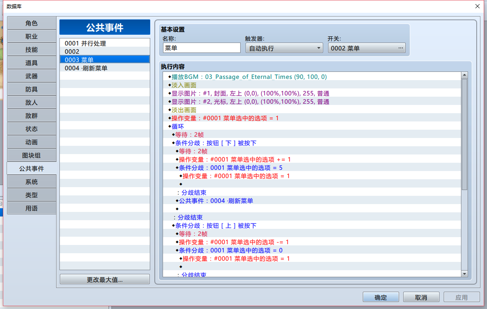Confirm with the 确定 button
The image size is (487, 309).
tap(381, 297)
